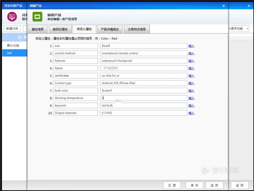Click the Name attribute field

click(75, 68)
